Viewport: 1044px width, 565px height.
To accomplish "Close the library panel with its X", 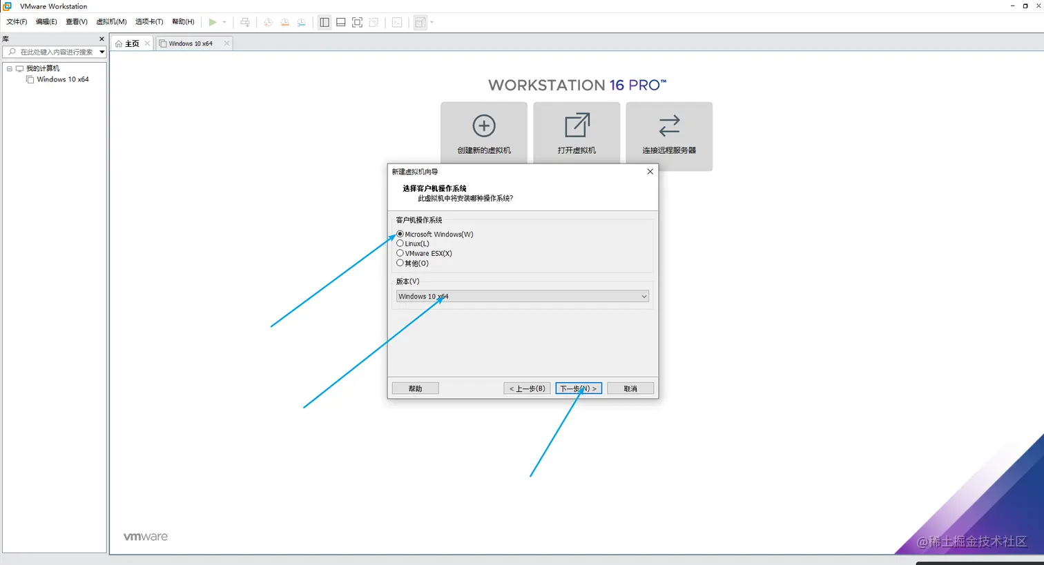I will [101, 39].
